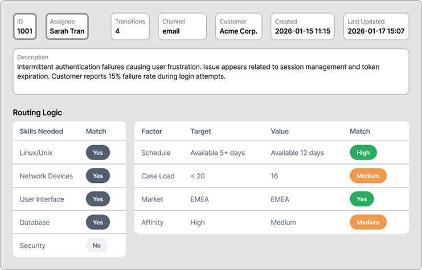Click the green High match badge

(363, 153)
